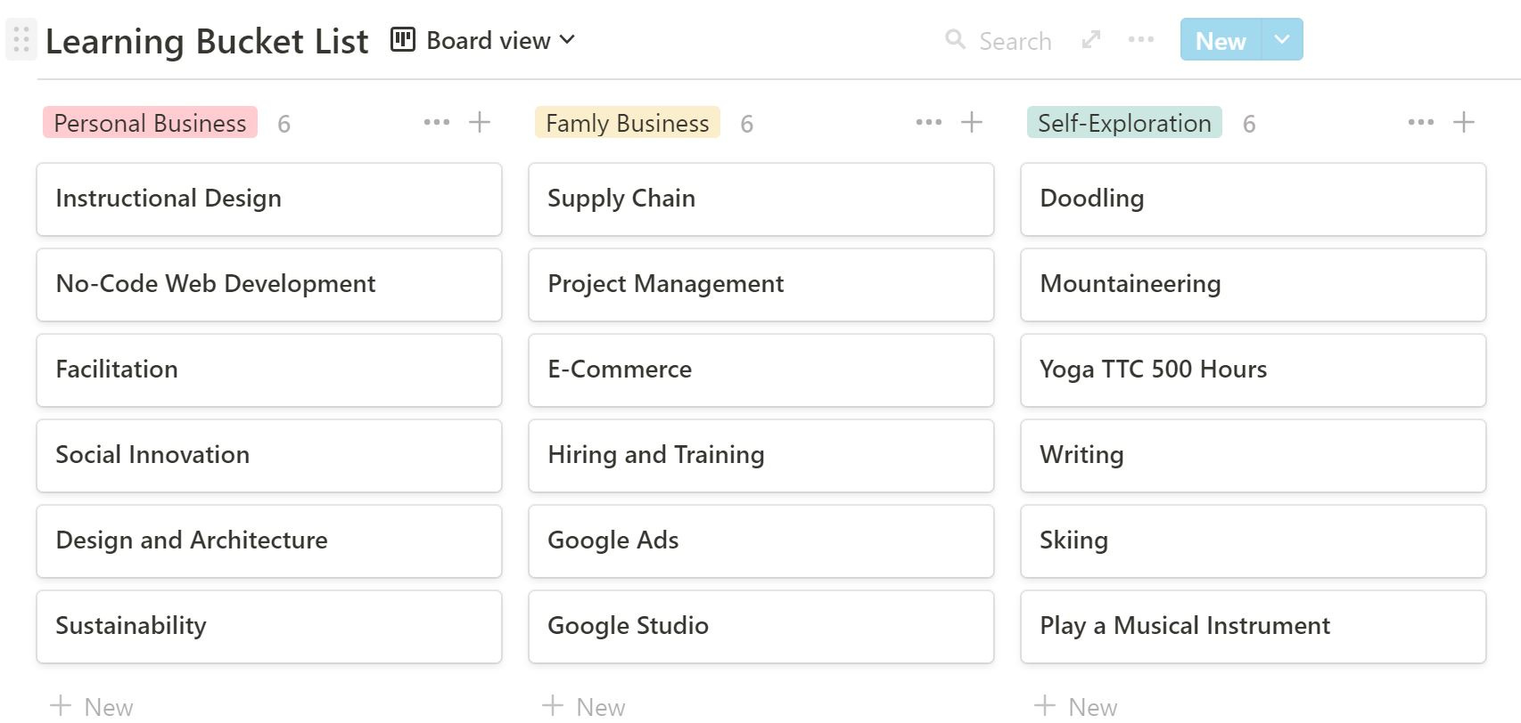This screenshot has width=1521, height=723.
Task: Add new item below Google Studio card
Action: [x=585, y=706]
